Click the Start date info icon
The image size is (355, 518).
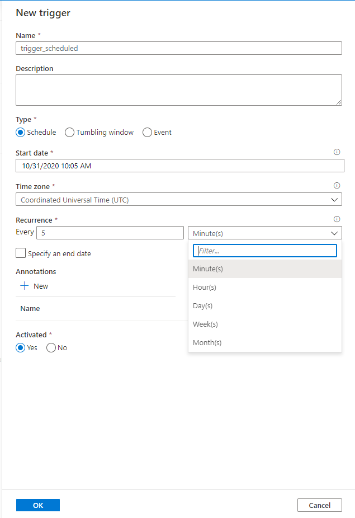[337, 152]
